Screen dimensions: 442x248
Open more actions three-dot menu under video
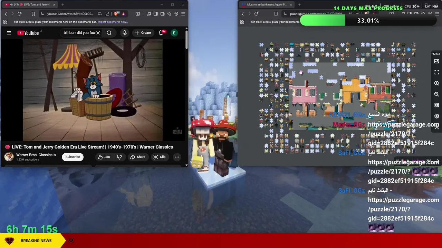(x=177, y=157)
